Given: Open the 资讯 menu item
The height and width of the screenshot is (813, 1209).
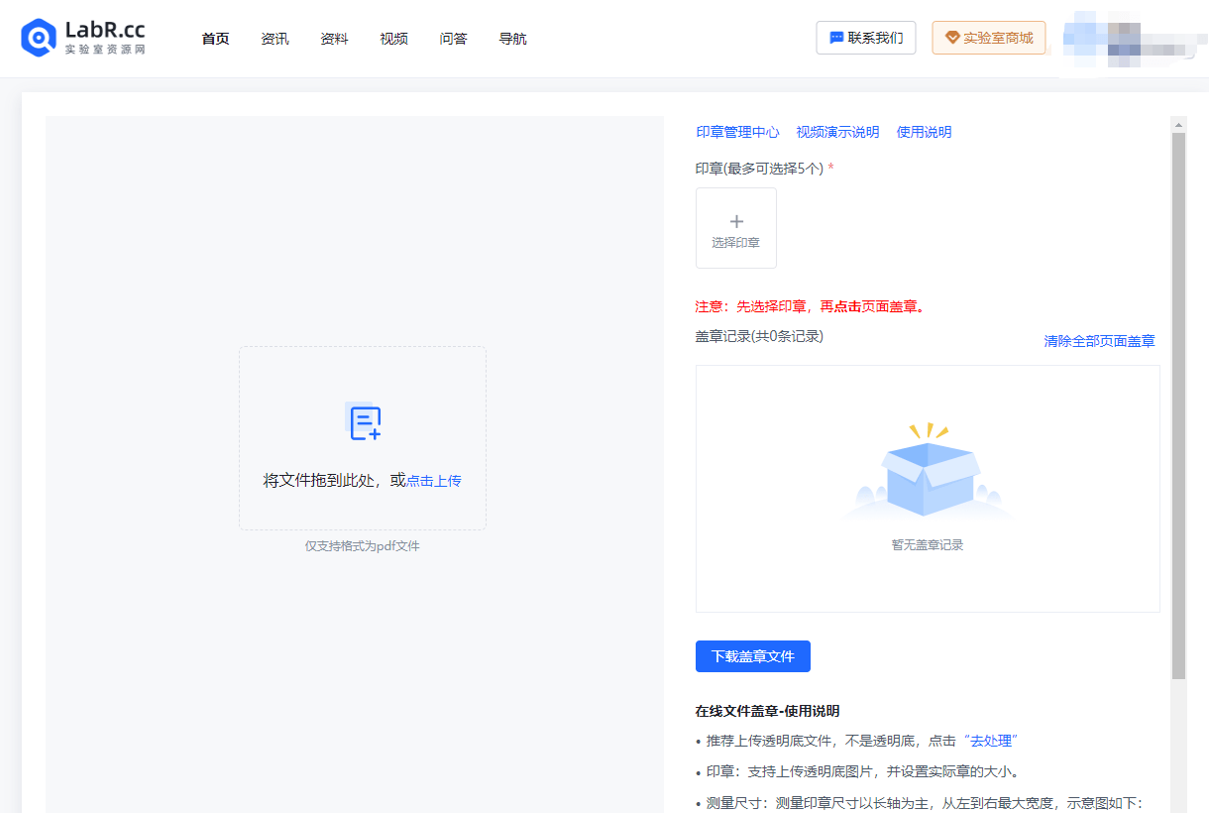Looking at the screenshot, I should tap(275, 39).
